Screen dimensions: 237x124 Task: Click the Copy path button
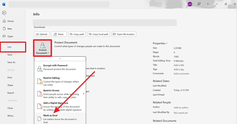pyautogui.click(x=77, y=34)
